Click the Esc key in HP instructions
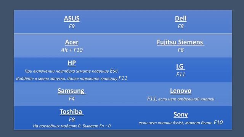The image size is (244, 137). pyautogui.click(x=114, y=71)
